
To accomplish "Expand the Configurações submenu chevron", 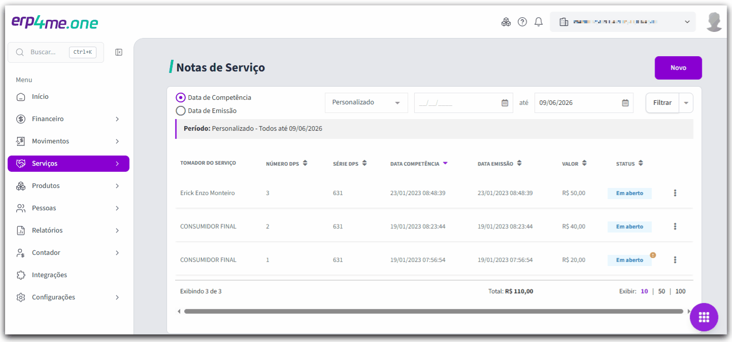I will click(117, 297).
